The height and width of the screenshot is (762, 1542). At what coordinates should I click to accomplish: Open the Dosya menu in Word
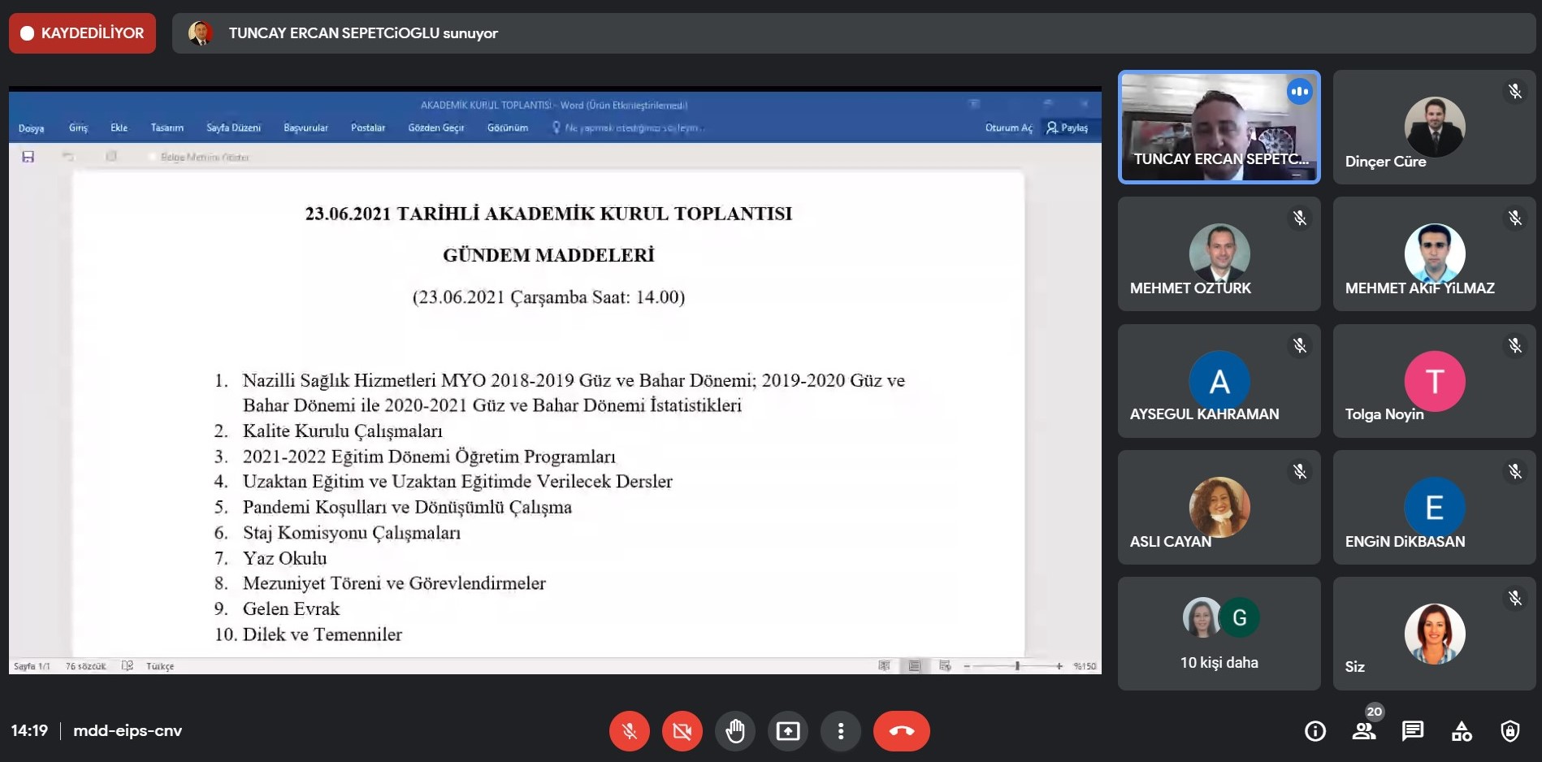[x=31, y=128]
